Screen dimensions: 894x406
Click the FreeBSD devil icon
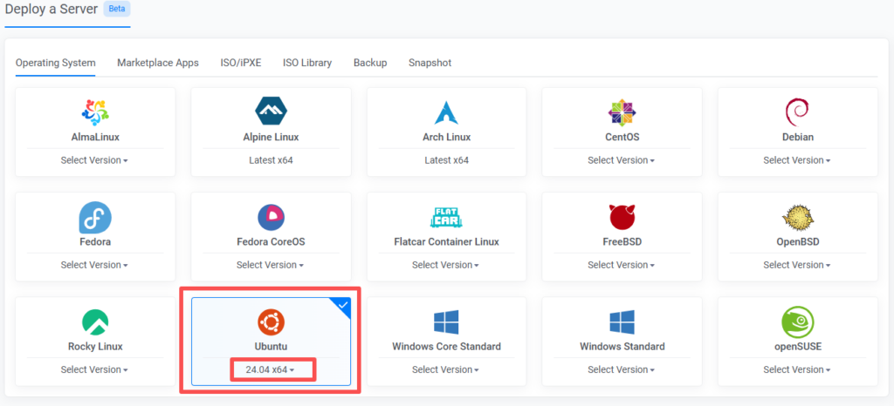622,217
